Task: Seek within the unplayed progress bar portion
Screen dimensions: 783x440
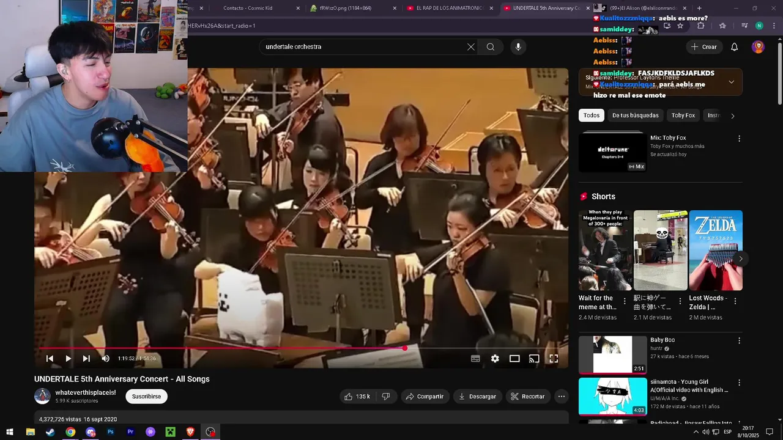Action: (x=483, y=348)
